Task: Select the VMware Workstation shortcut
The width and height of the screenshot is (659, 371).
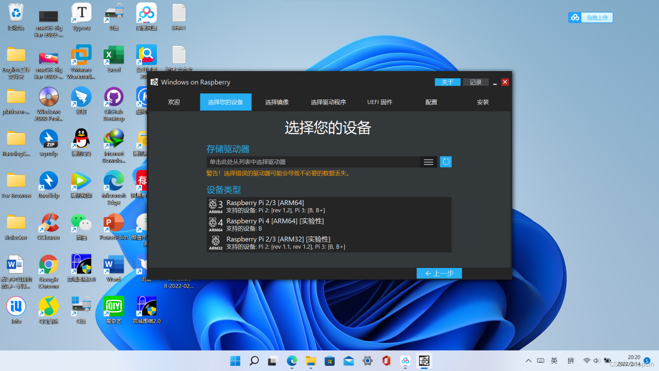Action: [x=81, y=62]
